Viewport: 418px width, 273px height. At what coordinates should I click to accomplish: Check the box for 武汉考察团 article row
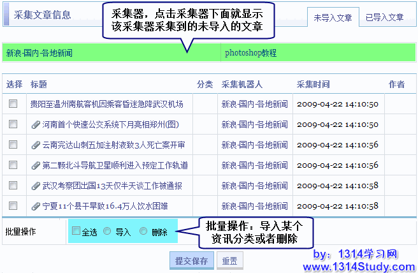pos(13,186)
